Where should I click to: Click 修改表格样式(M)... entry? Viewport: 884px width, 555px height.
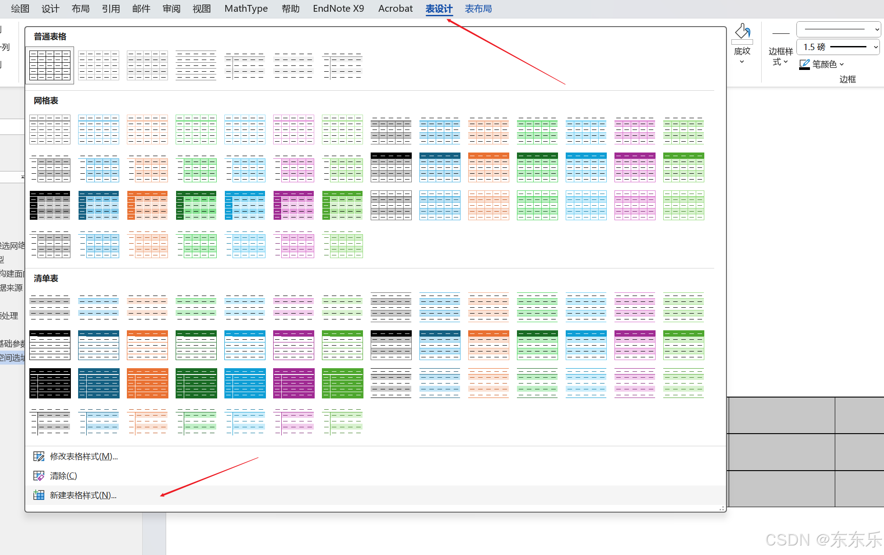84,457
